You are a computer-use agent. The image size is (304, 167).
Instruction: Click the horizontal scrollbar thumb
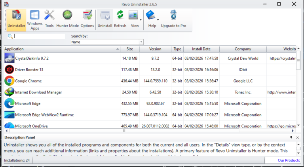124,131
